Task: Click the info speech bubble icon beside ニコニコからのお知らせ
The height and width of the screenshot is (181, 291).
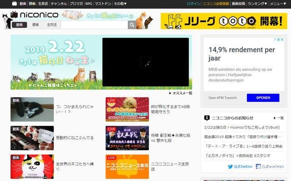Action: [x=207, y=118]
